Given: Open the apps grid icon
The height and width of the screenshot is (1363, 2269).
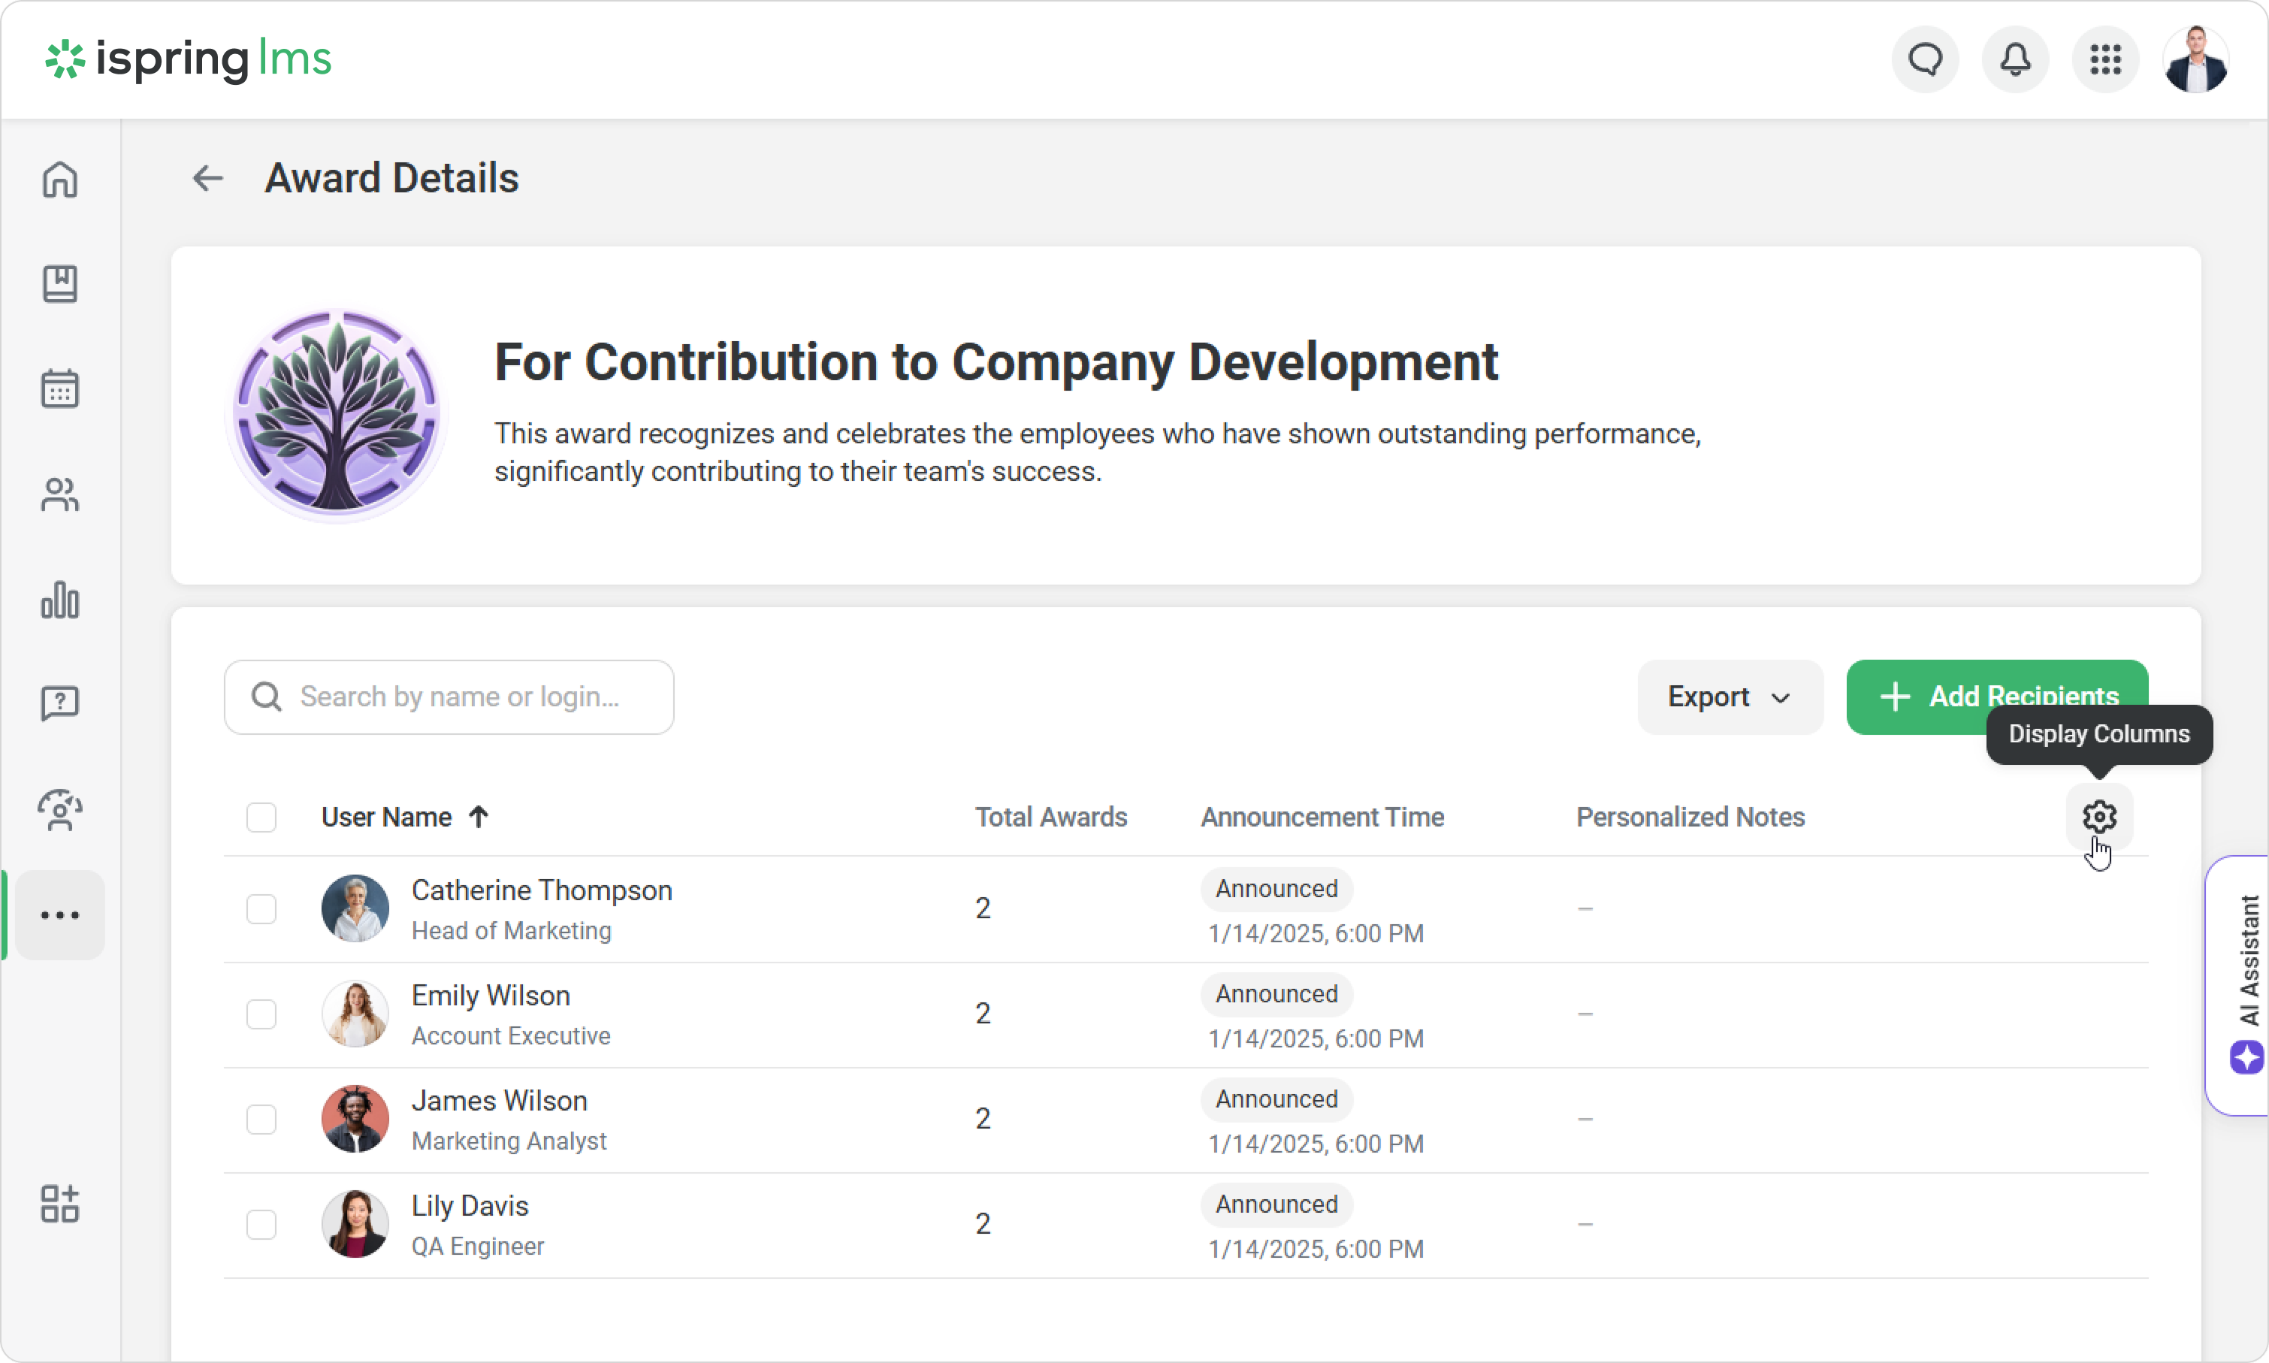Looking at the screenshot, I should point(2104,59).
